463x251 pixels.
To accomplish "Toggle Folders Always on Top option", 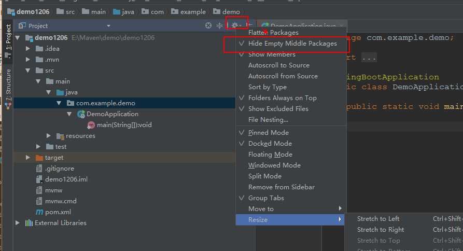I will [x=290, y=97].
